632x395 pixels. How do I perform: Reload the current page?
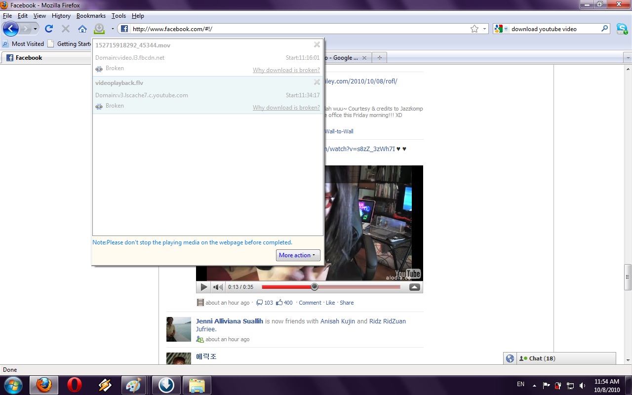(x=49, y=29)
